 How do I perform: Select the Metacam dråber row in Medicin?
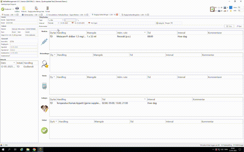coord(146,36)
